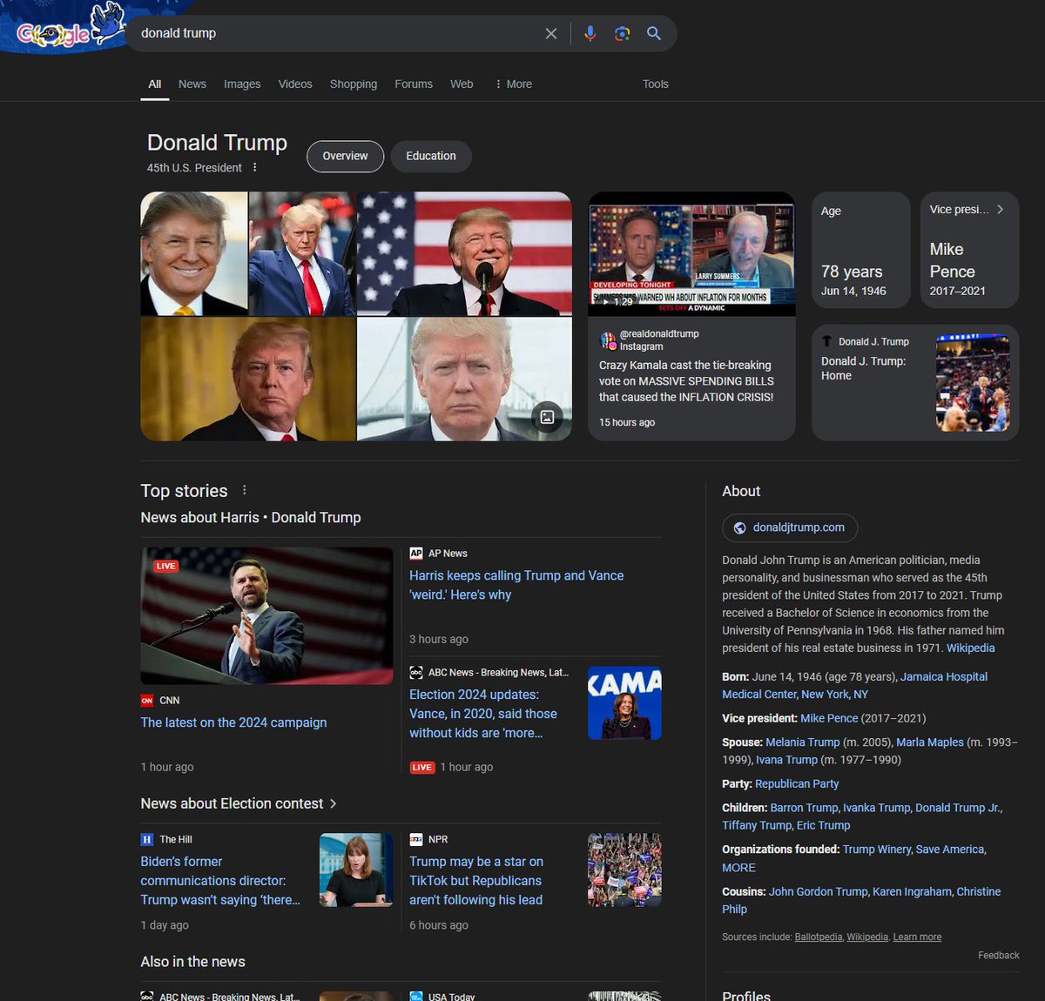
Task: Click the Melania Trump spouse link
Action: [x=803, y=742]
